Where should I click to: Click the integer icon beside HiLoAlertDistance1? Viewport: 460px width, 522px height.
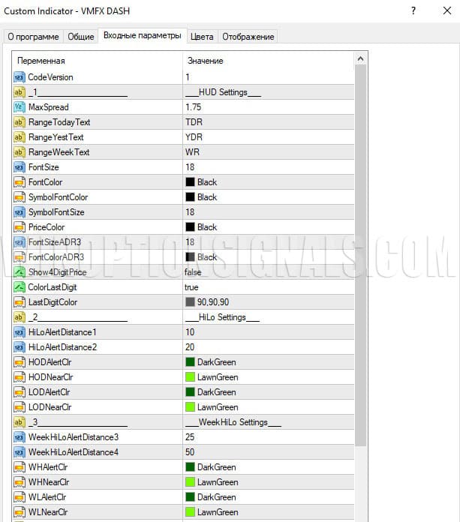(20, 332)
